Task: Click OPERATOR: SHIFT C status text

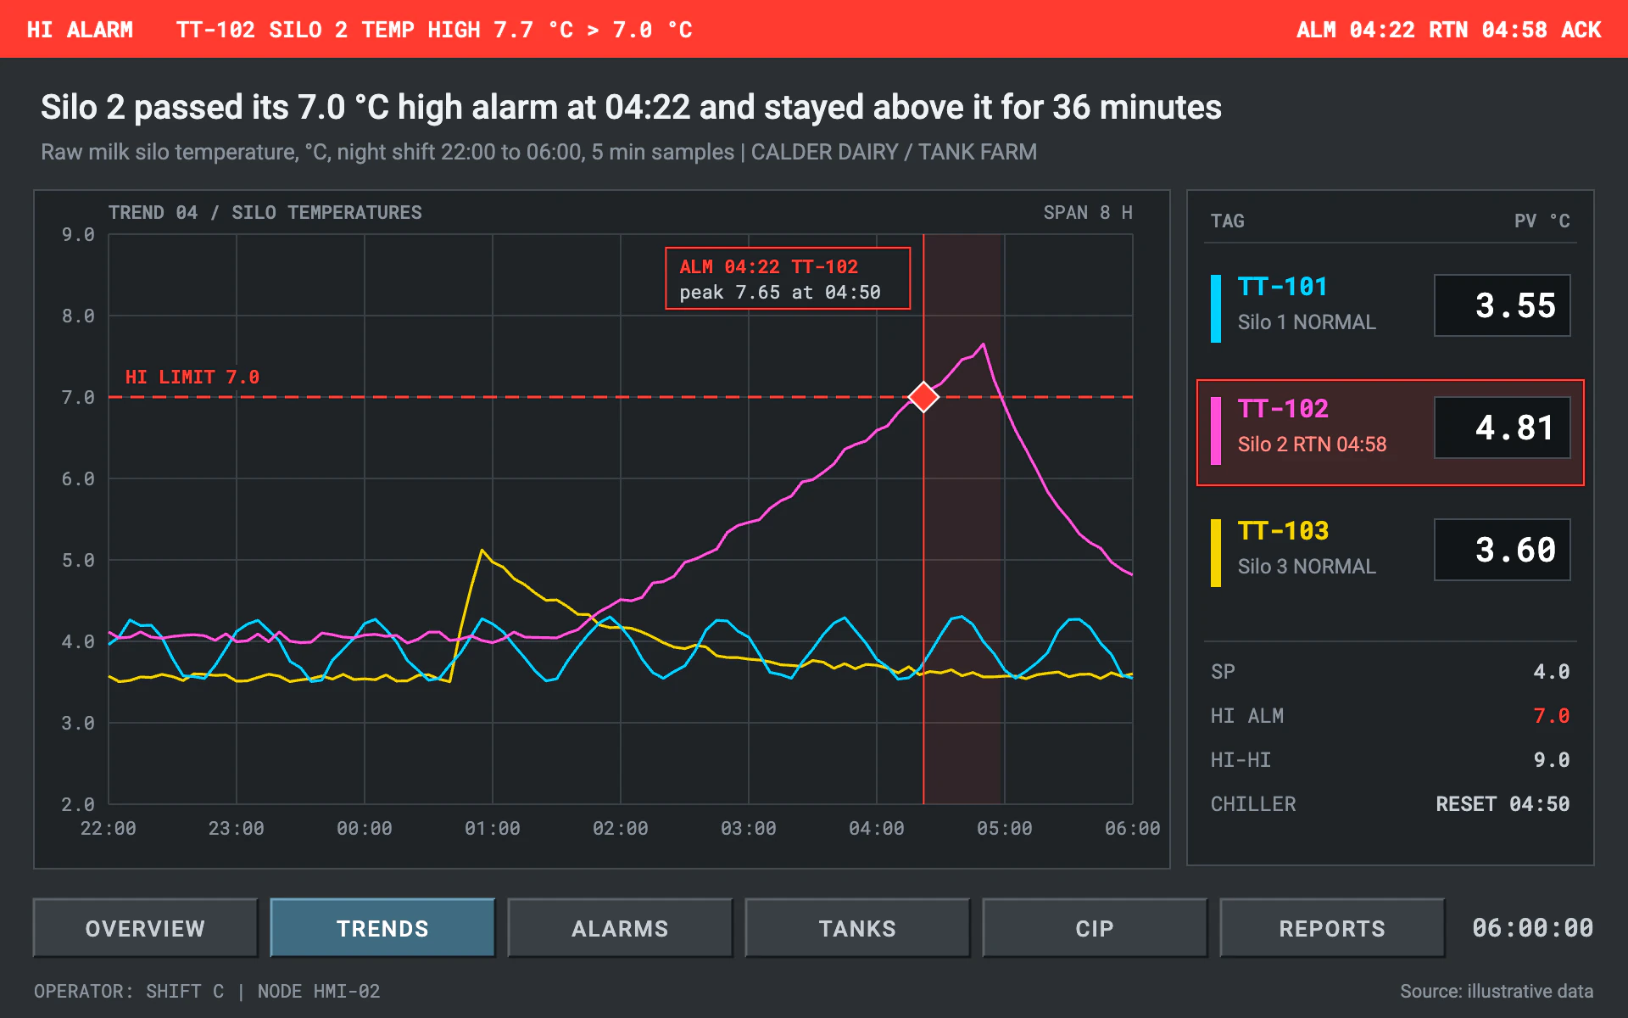Action: coord(129,991)
